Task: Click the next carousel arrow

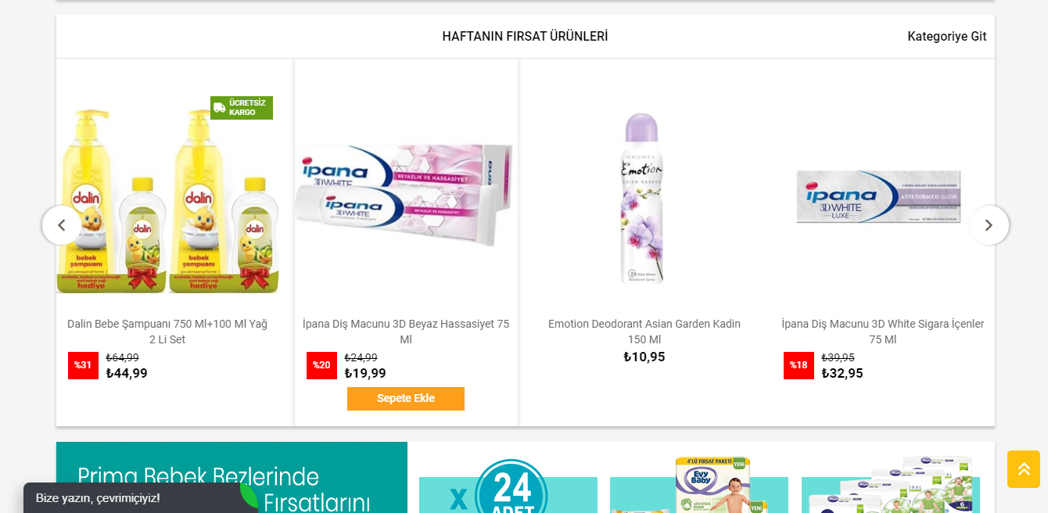Action: pyautogui.click(x=989, y=225)
